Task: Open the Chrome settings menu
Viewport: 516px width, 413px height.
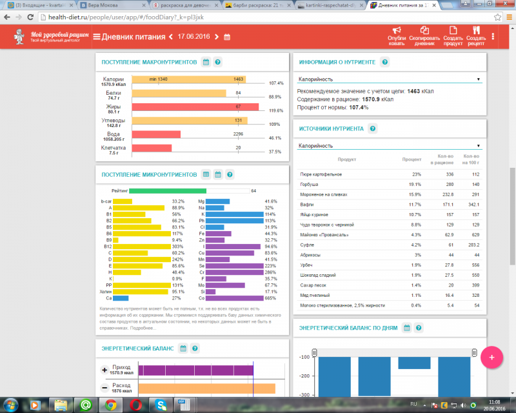Action: pyautogui.click(x=509, y=17)
